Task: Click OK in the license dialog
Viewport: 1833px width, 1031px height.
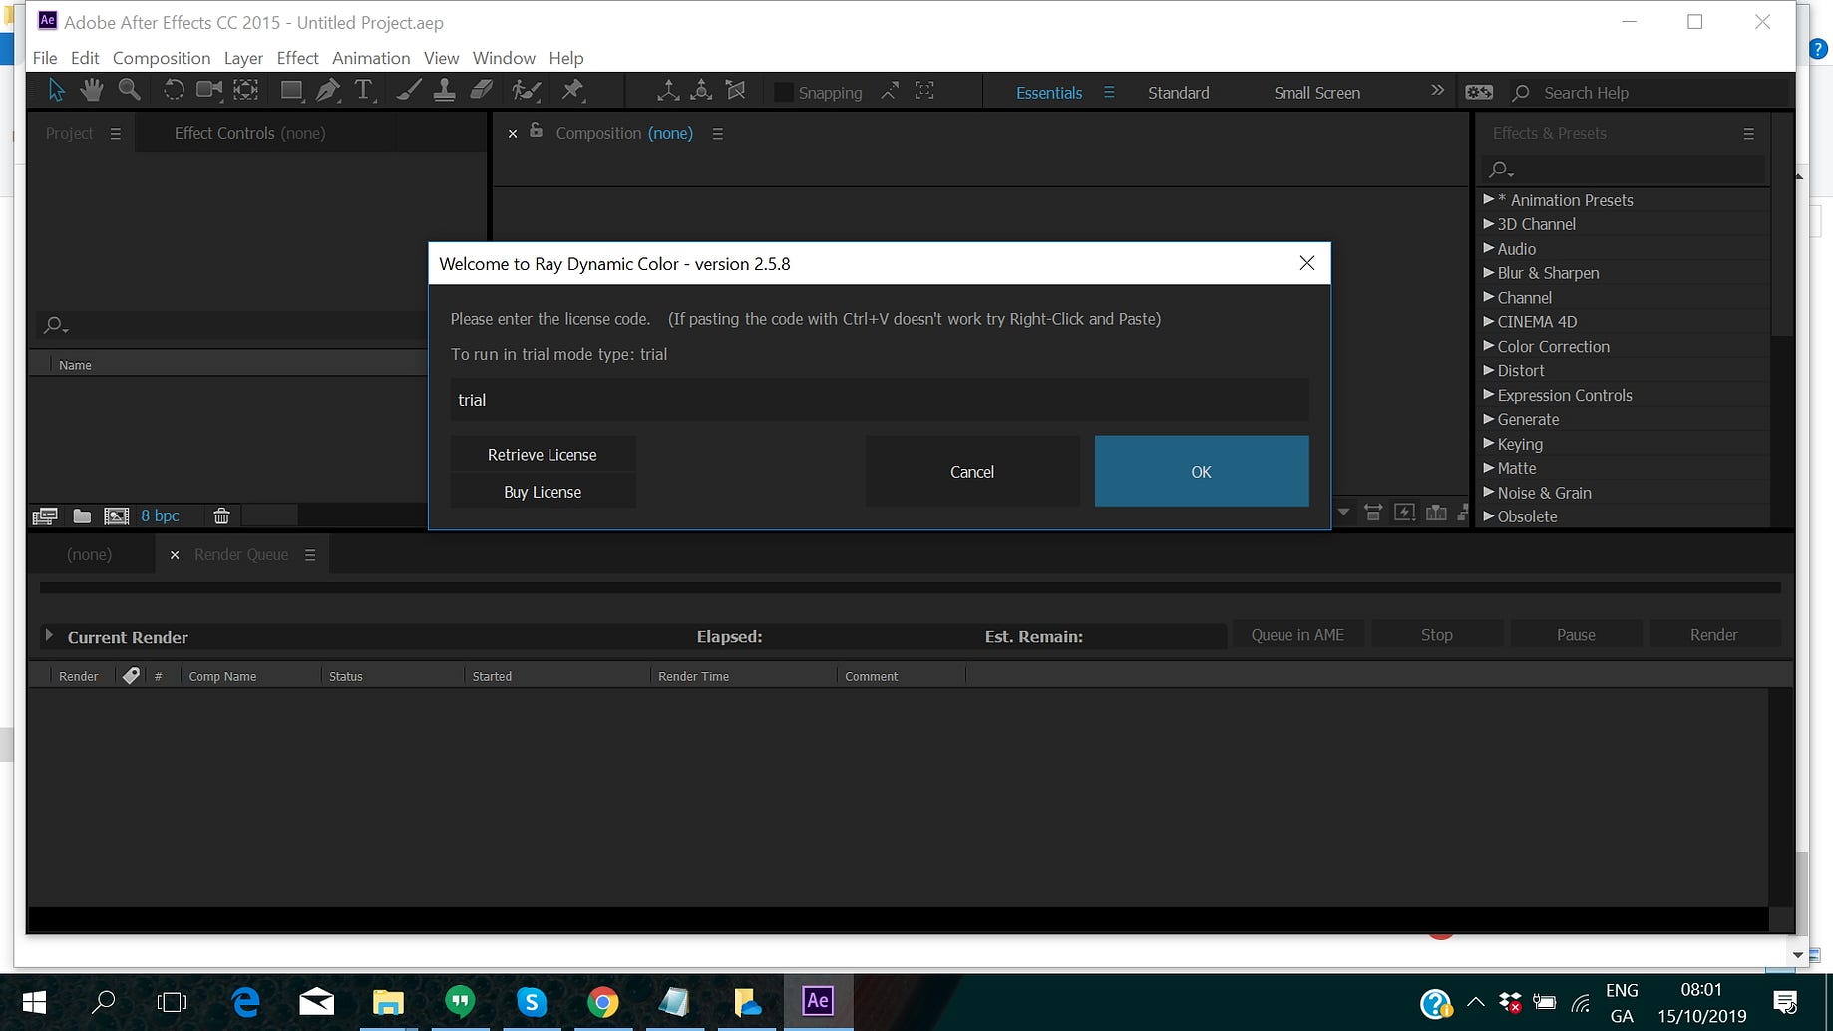Action: point(1202,471)
